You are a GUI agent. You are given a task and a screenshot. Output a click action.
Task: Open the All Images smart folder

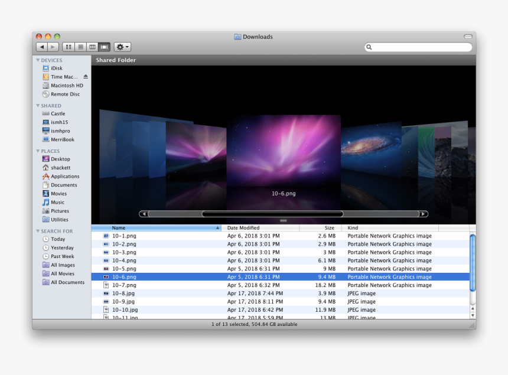coord(58,265)
